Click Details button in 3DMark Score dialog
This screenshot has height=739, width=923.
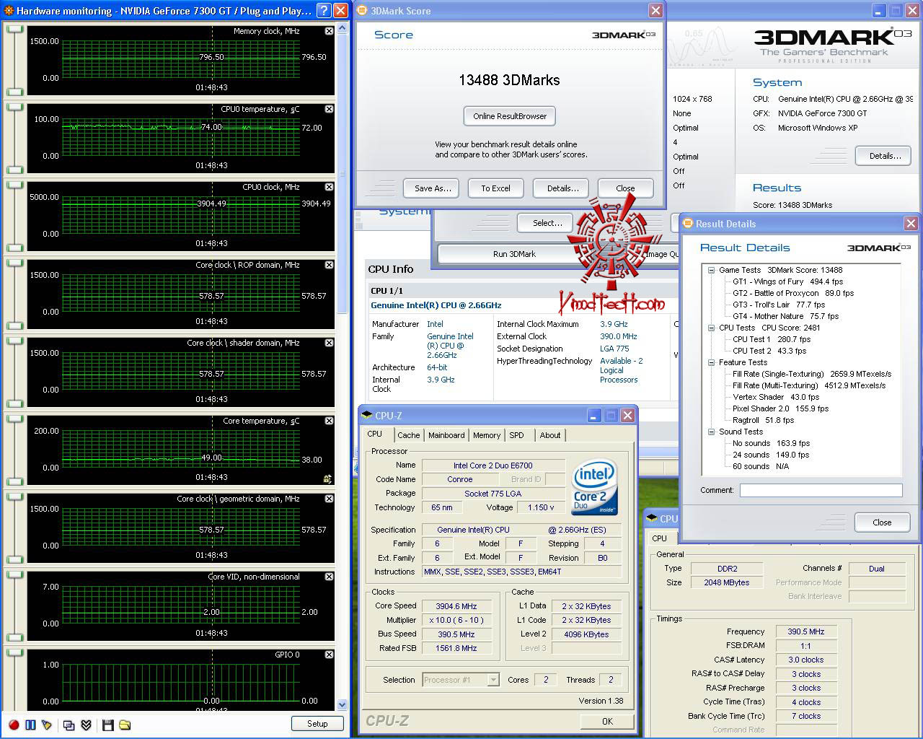click(x=562, y=188)
